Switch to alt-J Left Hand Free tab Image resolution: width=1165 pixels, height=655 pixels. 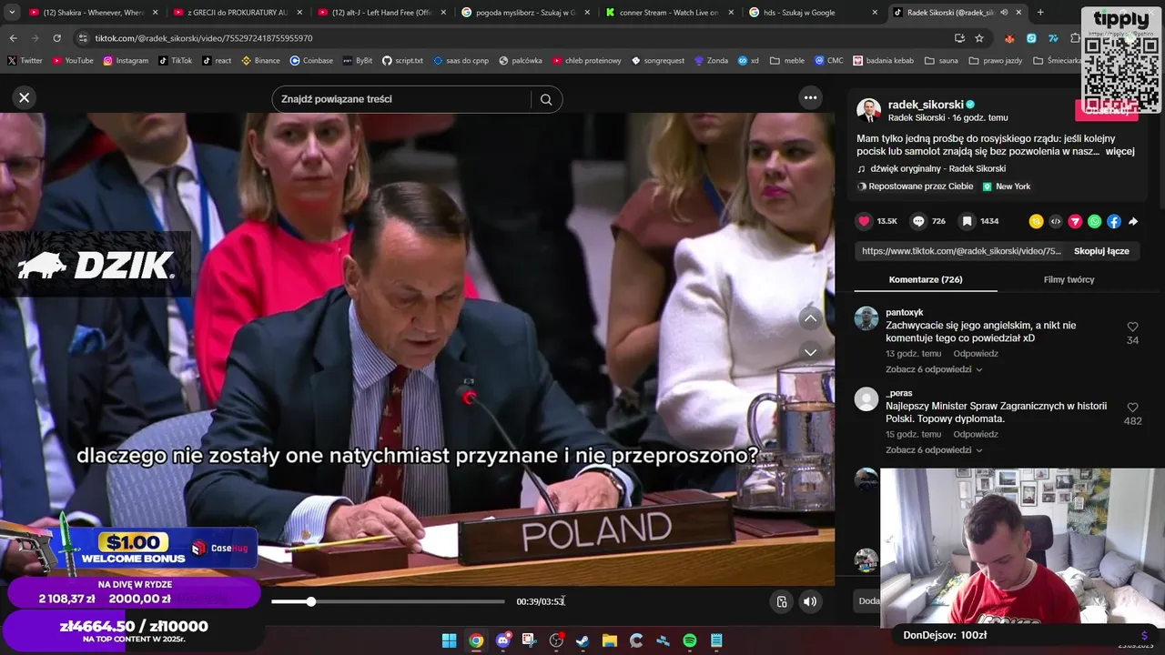(x=381, y=13)
